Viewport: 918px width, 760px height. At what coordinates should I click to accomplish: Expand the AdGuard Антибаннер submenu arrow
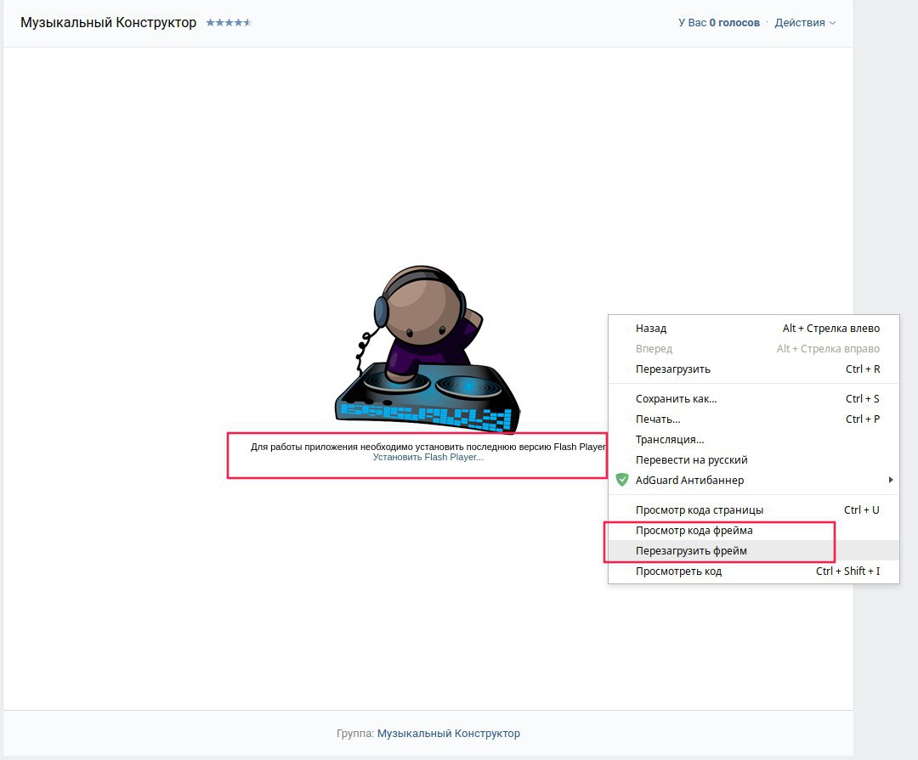point(891,481)
